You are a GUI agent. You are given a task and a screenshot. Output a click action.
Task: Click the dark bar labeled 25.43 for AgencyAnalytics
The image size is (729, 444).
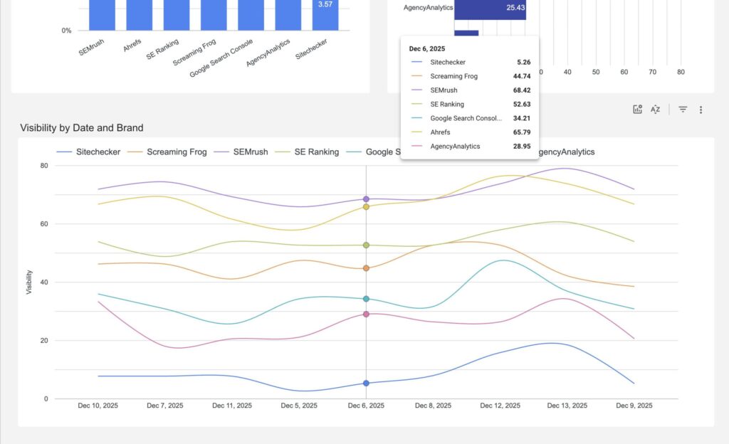coord(488,7)
